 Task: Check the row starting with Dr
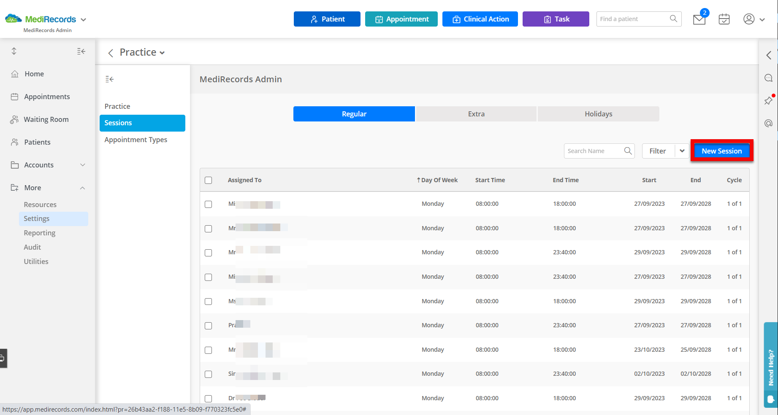208,399
